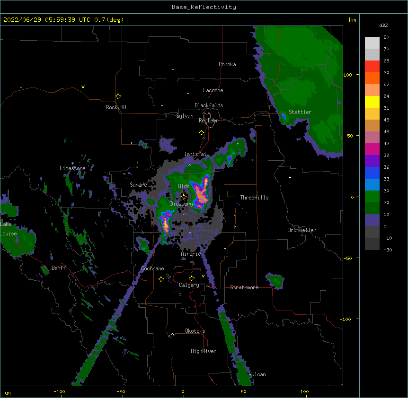Click the yellow V marker northwest of RockyMH

pyautogui.click(x=83, y=87)
